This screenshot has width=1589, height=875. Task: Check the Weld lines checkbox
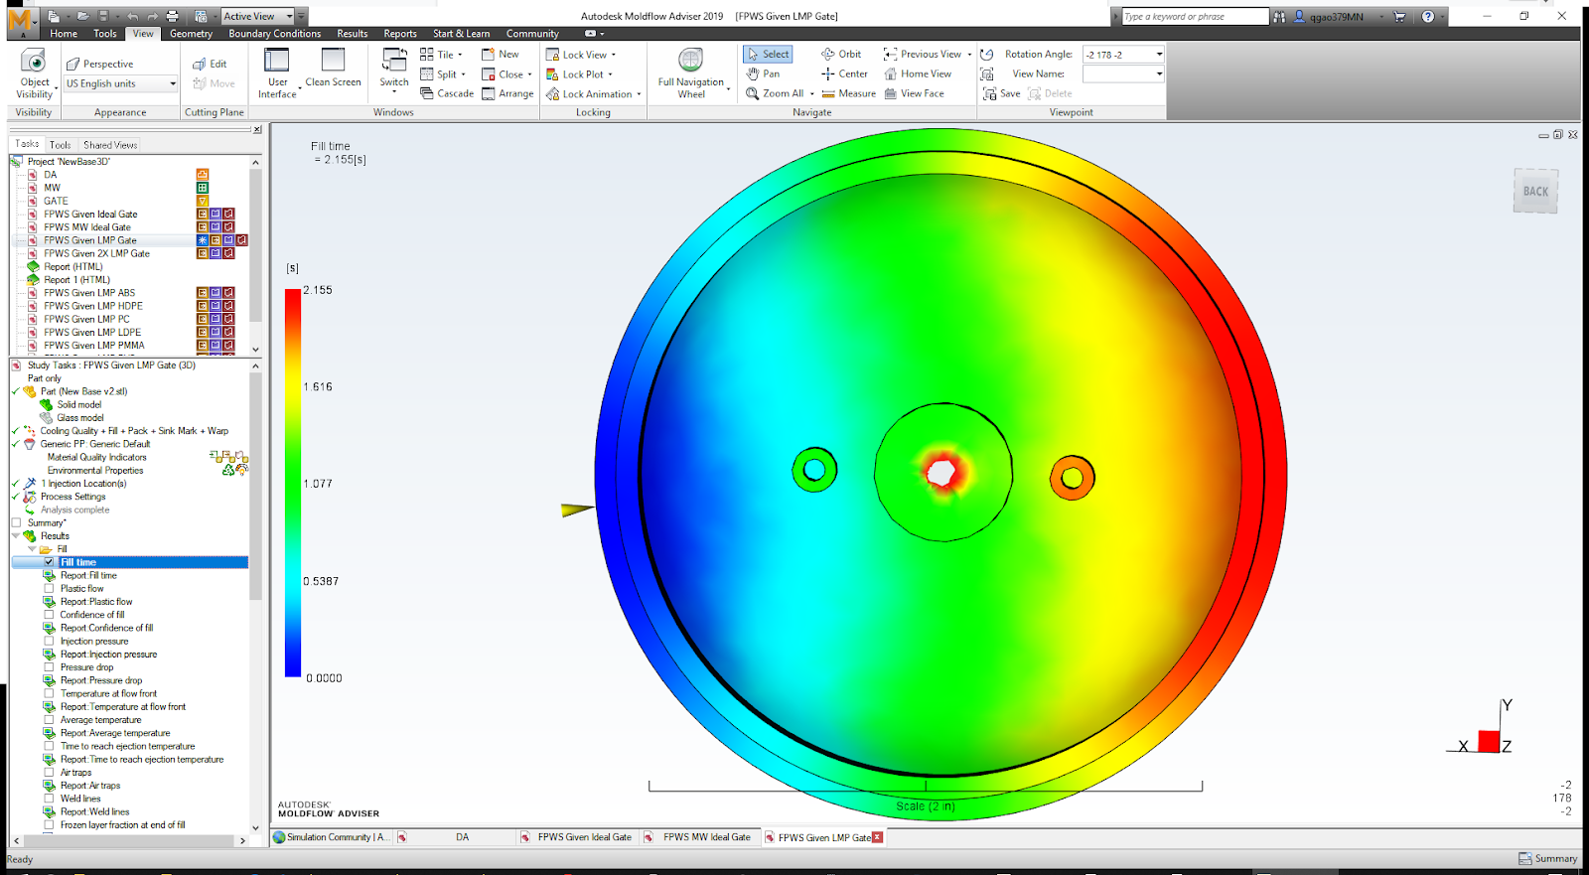[49, 799]
